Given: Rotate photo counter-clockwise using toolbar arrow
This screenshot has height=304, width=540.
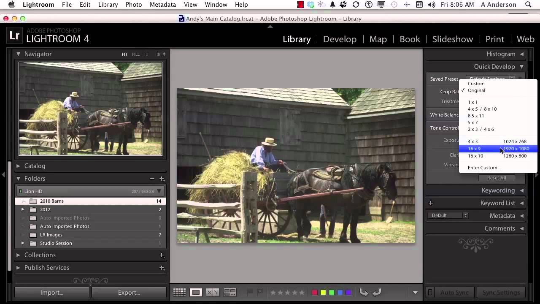Looking at the screenshot, I should tap(364, 292).
